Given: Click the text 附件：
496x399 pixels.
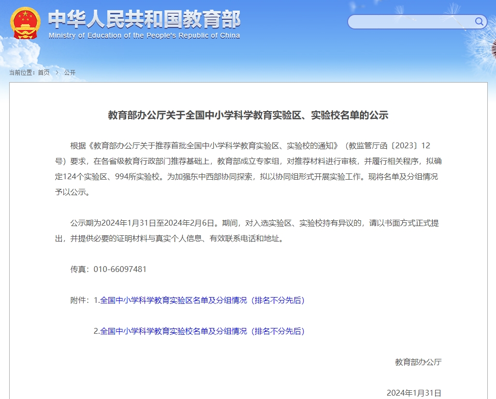Looking at the screenshot, I should pos(80,300).
